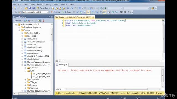The width and height of the screenshot is (177, 99).
Task: Switch output to Results to File
Action: click(108, 12)
